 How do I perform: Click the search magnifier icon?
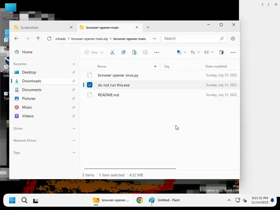pyautogui.click(x=222, y=38)
